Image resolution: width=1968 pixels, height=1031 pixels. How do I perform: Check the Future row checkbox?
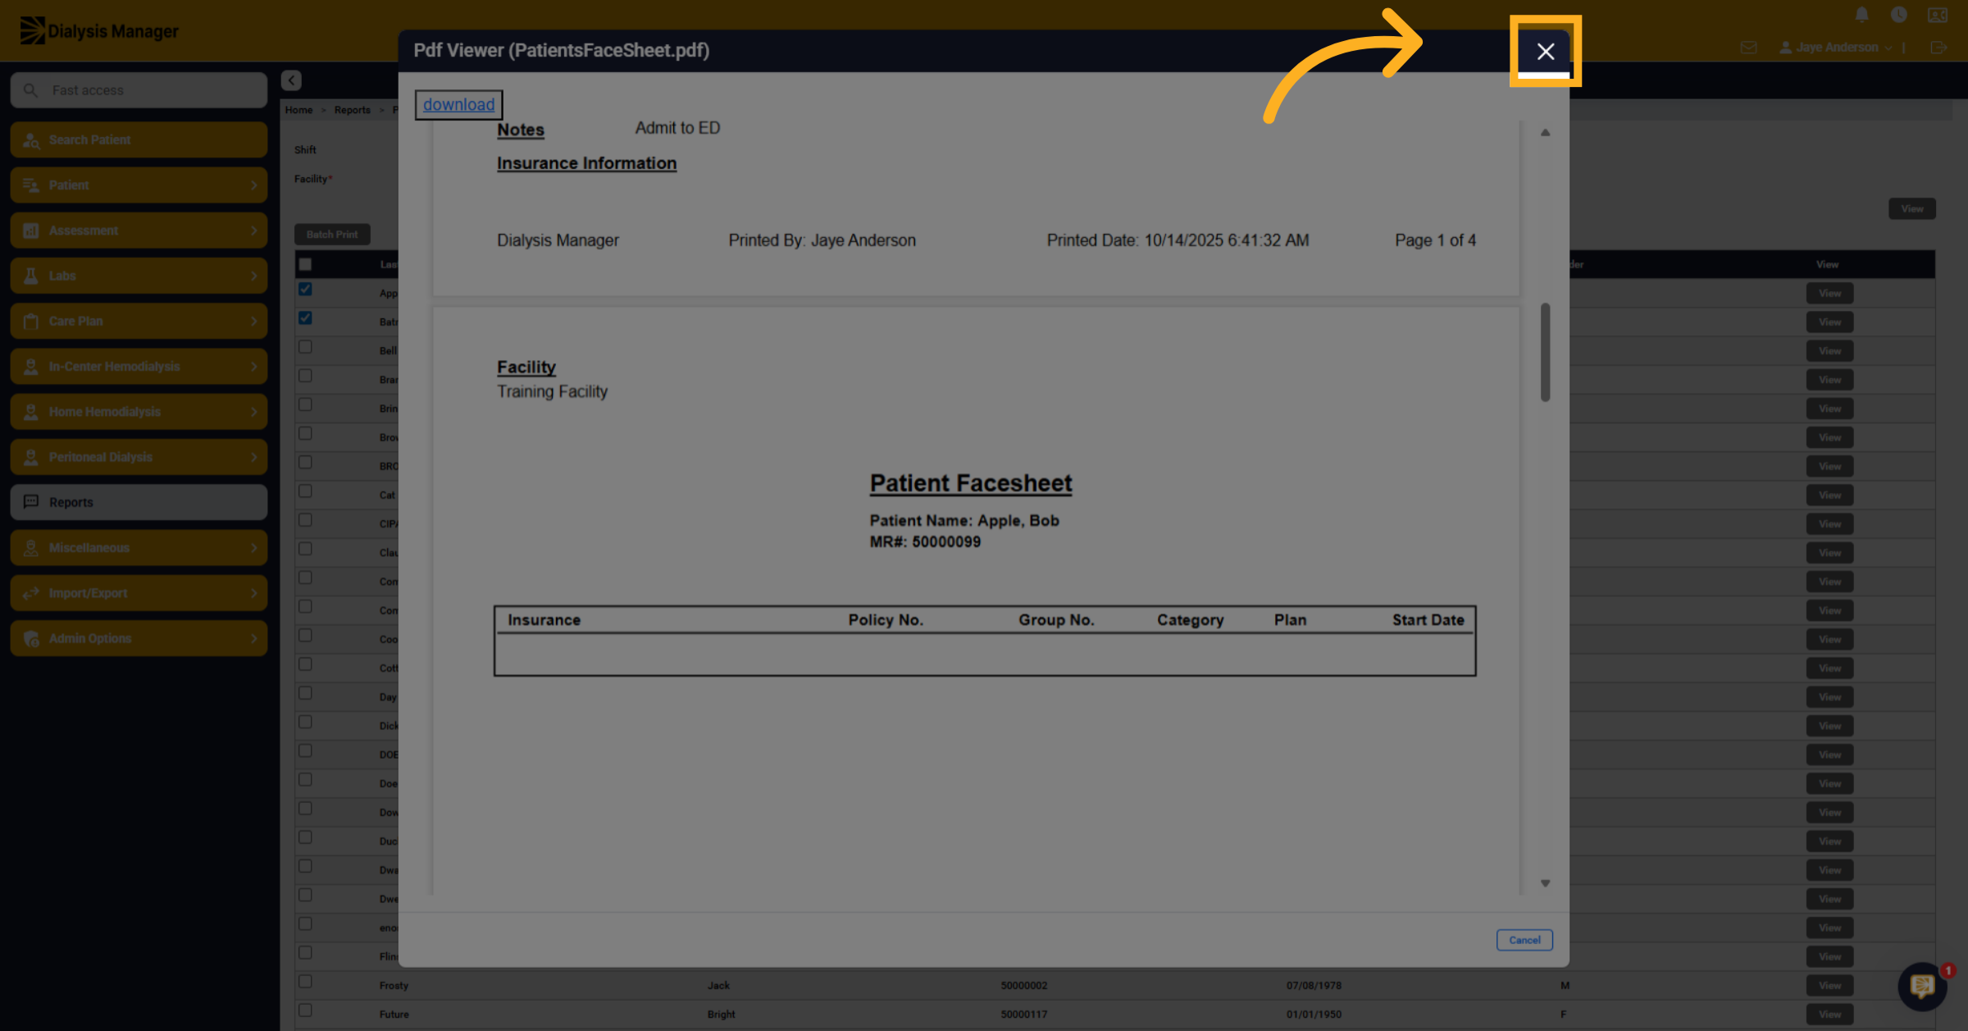pos(305,1010)
